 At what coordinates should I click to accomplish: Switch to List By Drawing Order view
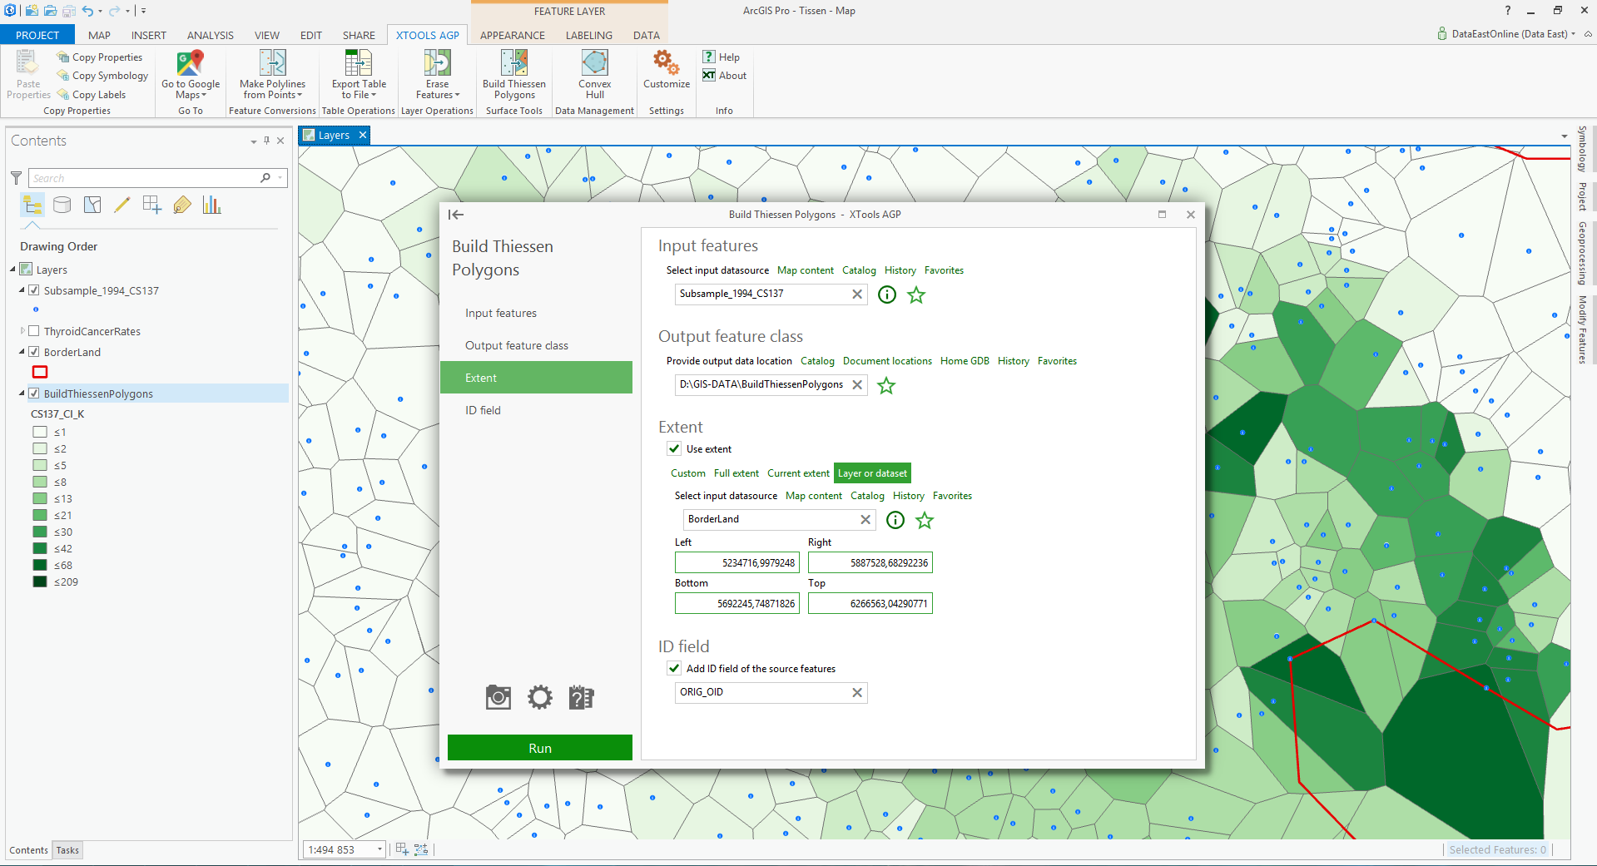click(32, 205)
